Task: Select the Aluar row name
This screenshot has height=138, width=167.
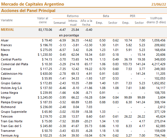Action: tap(5, 40)
